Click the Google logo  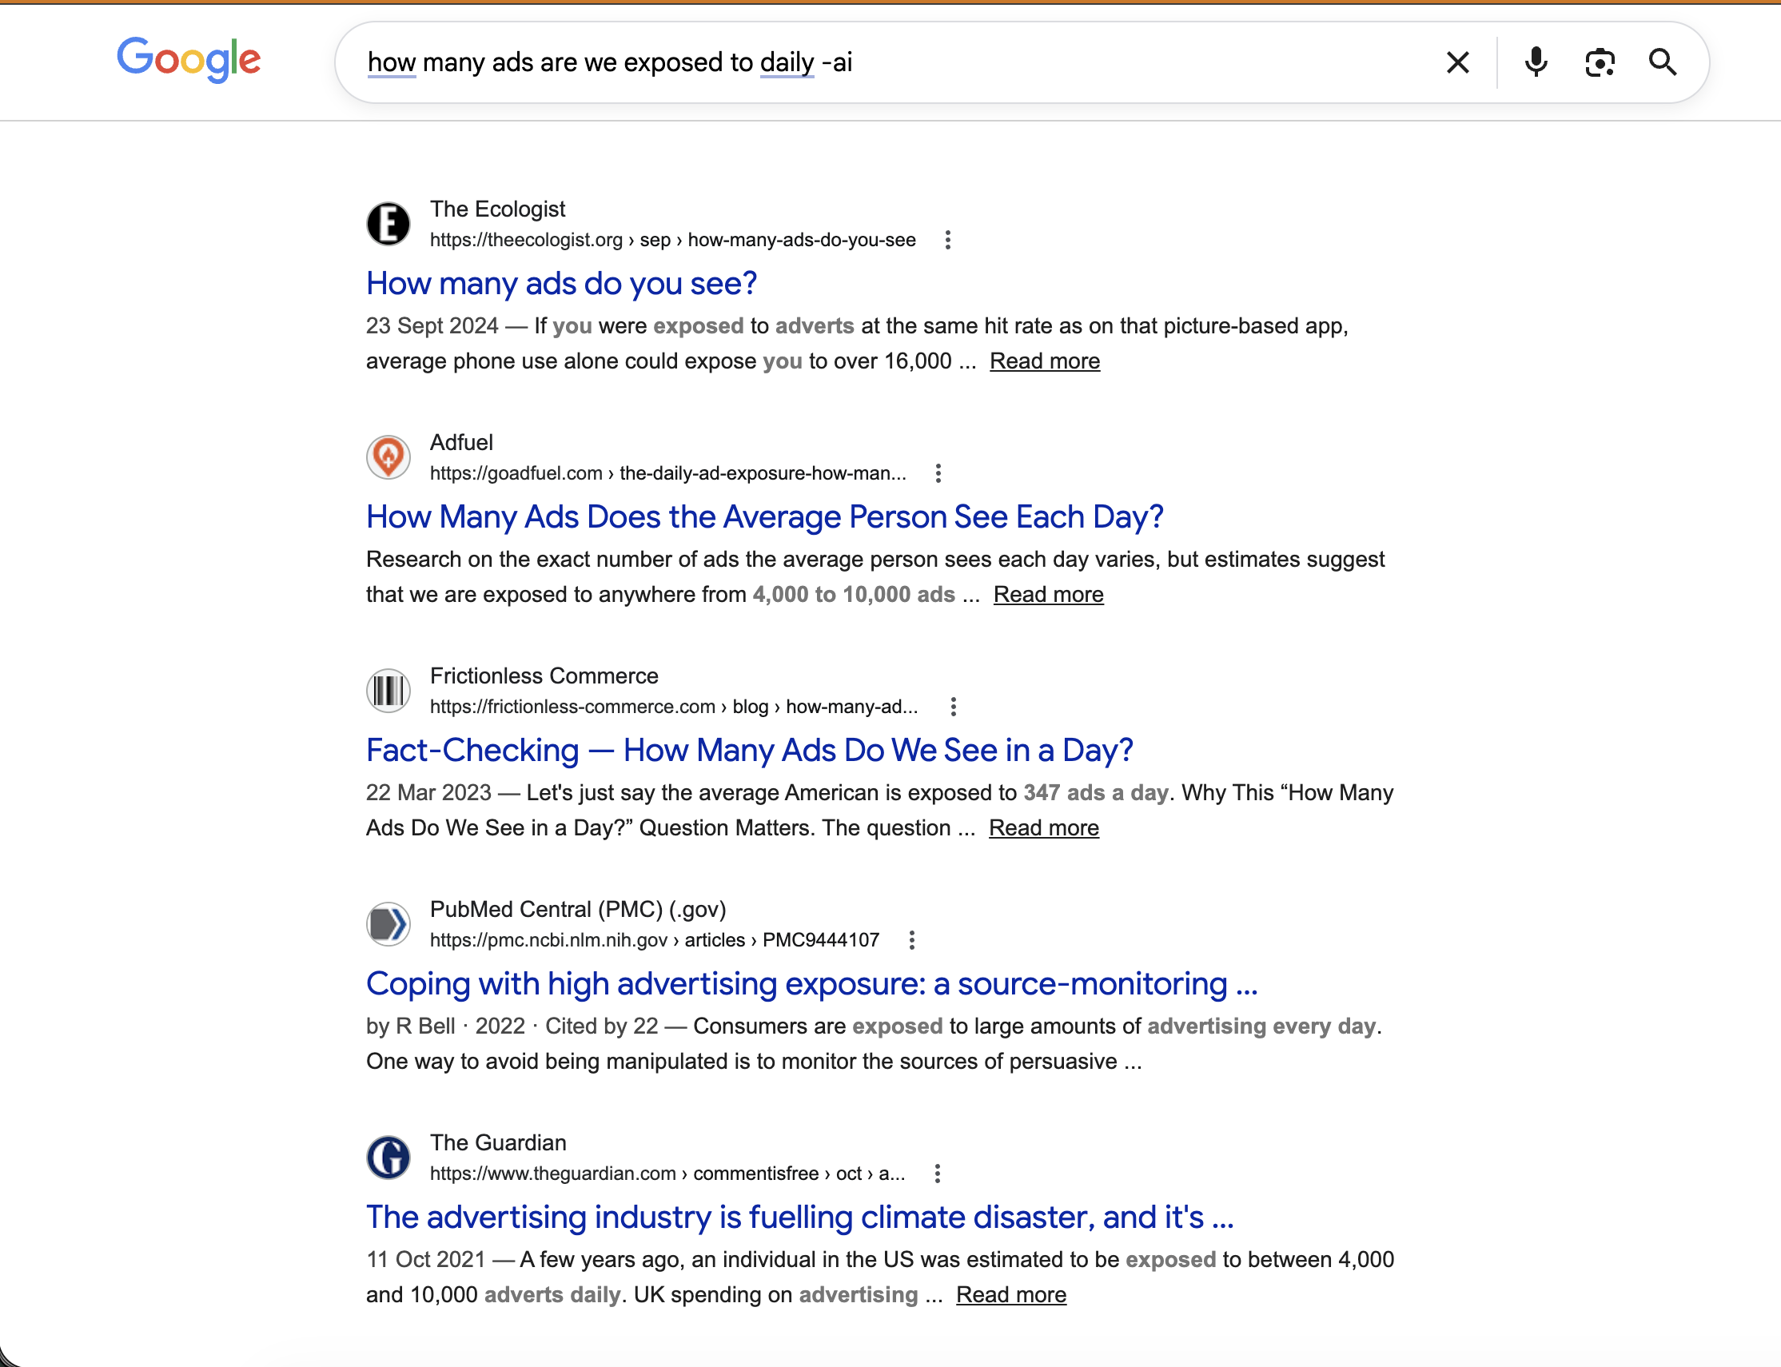189,59
